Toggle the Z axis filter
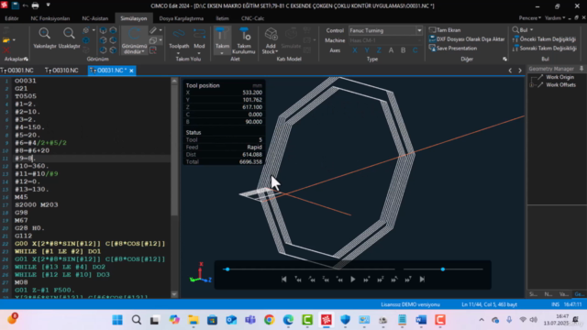This screenshot has width=587, height=330. tap(379, 50)
